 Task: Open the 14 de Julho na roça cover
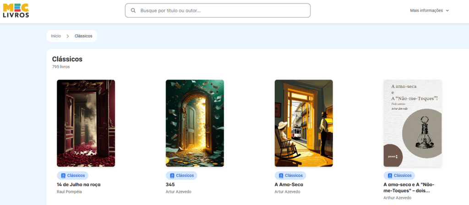[x=86, y=123]
